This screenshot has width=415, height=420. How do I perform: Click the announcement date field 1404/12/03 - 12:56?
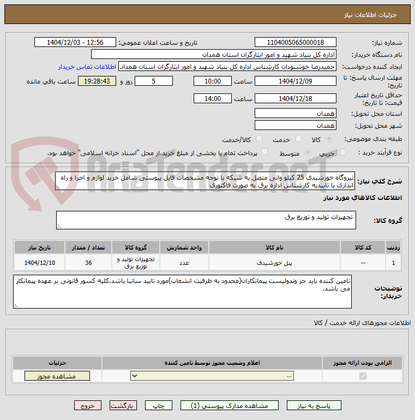click(x=75, y=42)
